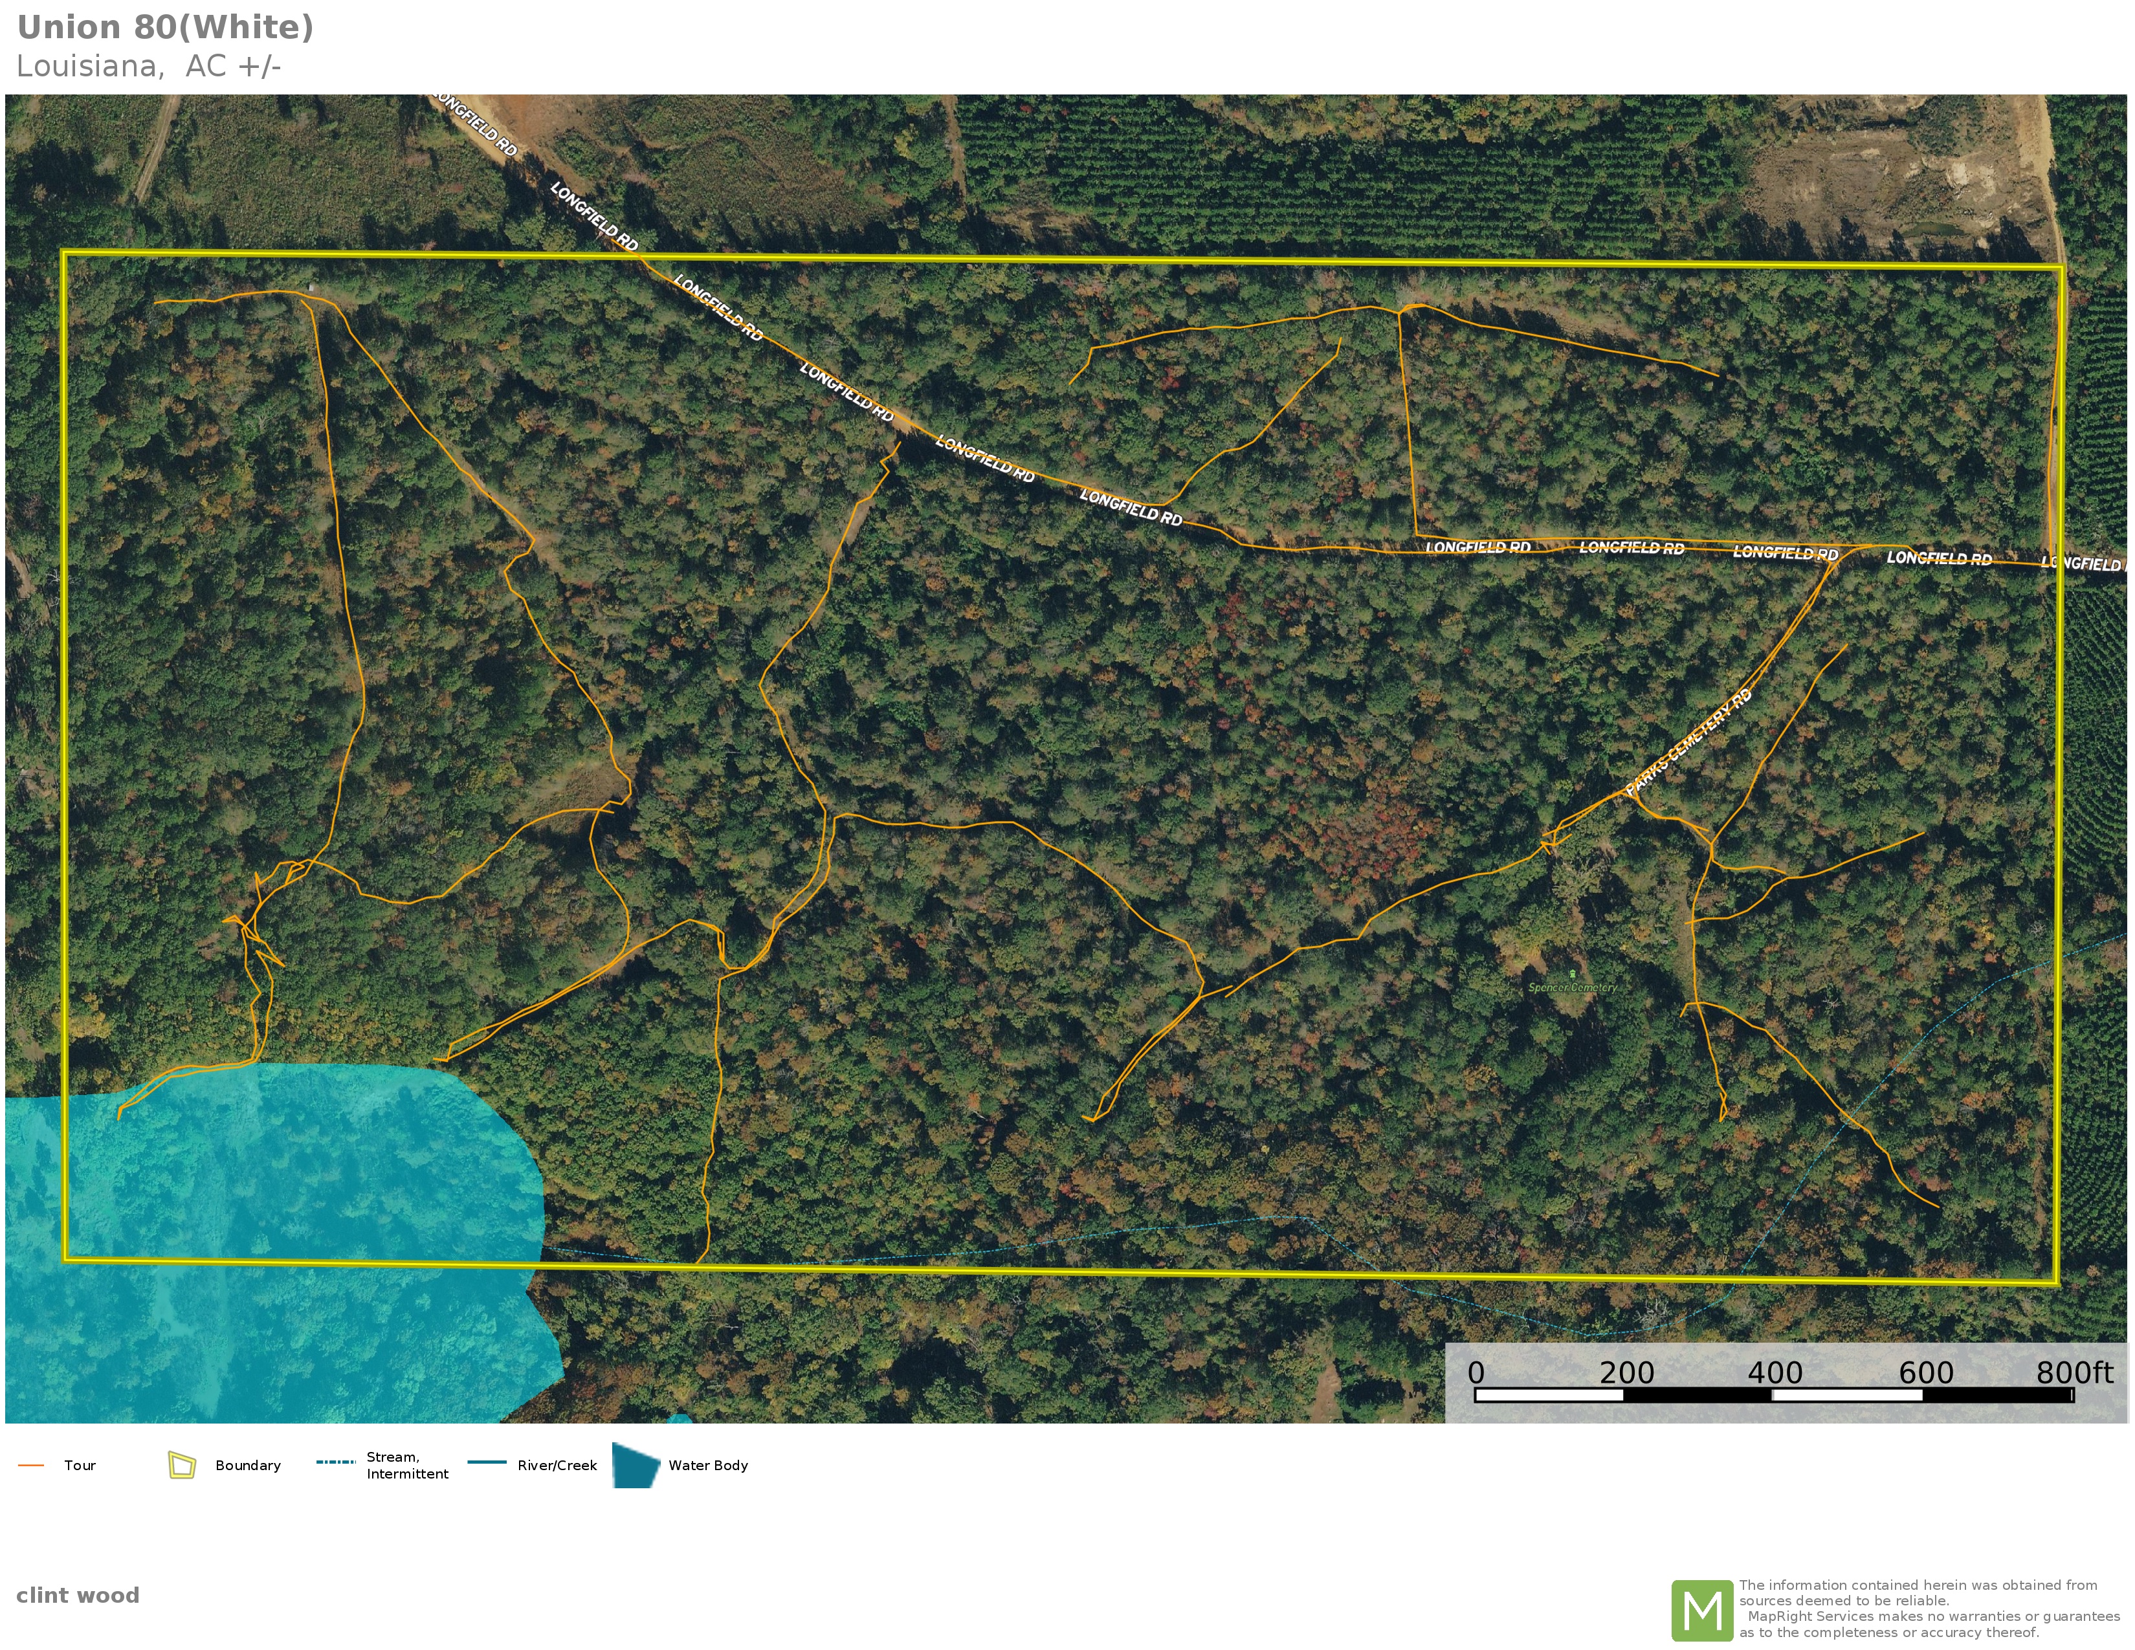This screenshot has height=1650, width=2135.
Task: Click the River/Creek solid line legend symbol
Action: pyautogui.click(x=487, y=1462)
